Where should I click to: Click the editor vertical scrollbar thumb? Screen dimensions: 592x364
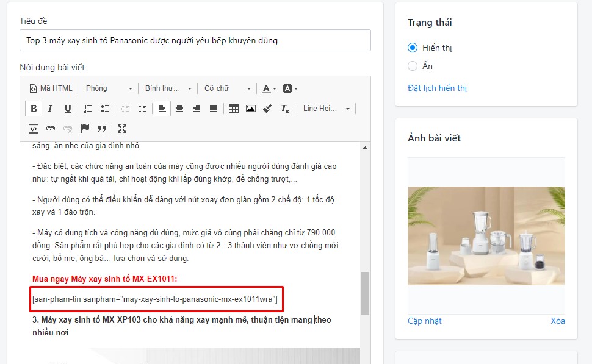point(365,293)
